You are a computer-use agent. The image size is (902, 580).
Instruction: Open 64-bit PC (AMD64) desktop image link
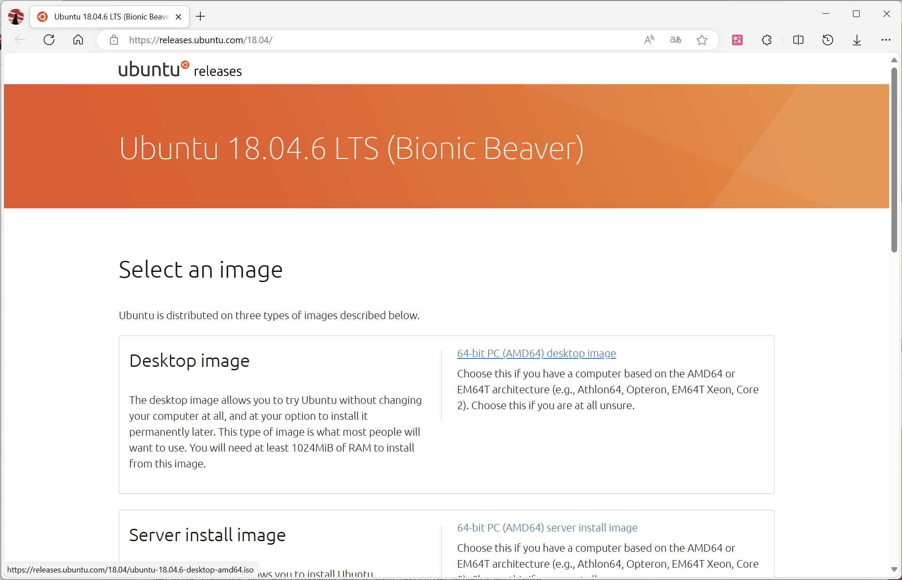536,353
